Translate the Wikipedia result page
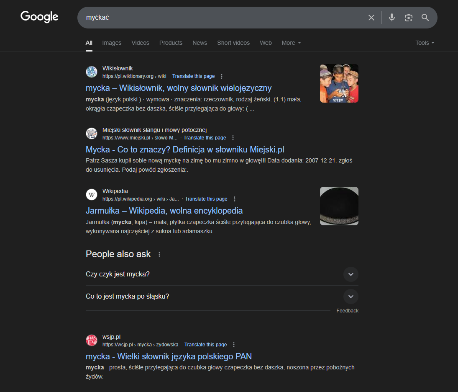458x392 pixels. click(206, 199)
